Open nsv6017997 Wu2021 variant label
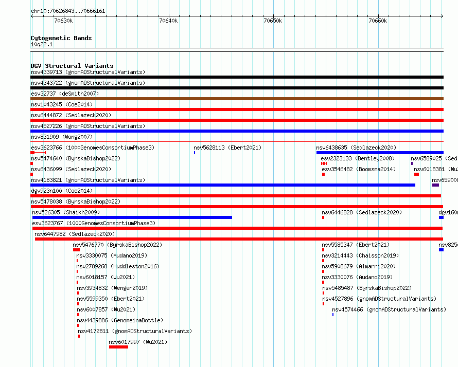Image resolution: width=458 pixels, height=367 pixels. pyautogui.click(x=138, y=342)
